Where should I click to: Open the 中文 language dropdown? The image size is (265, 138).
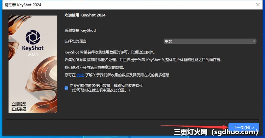[x=210, y=41]
